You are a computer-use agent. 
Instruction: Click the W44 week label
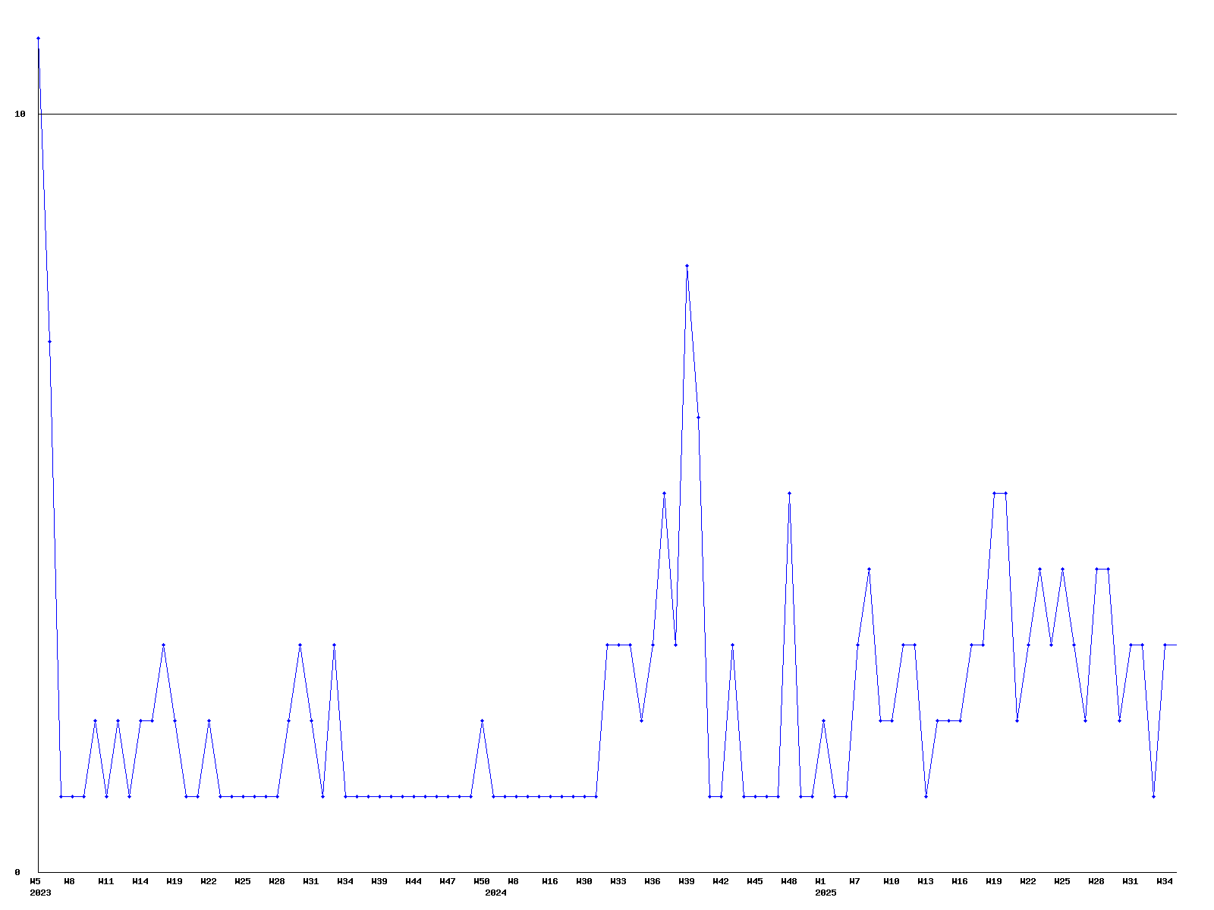tap(414, 881)
